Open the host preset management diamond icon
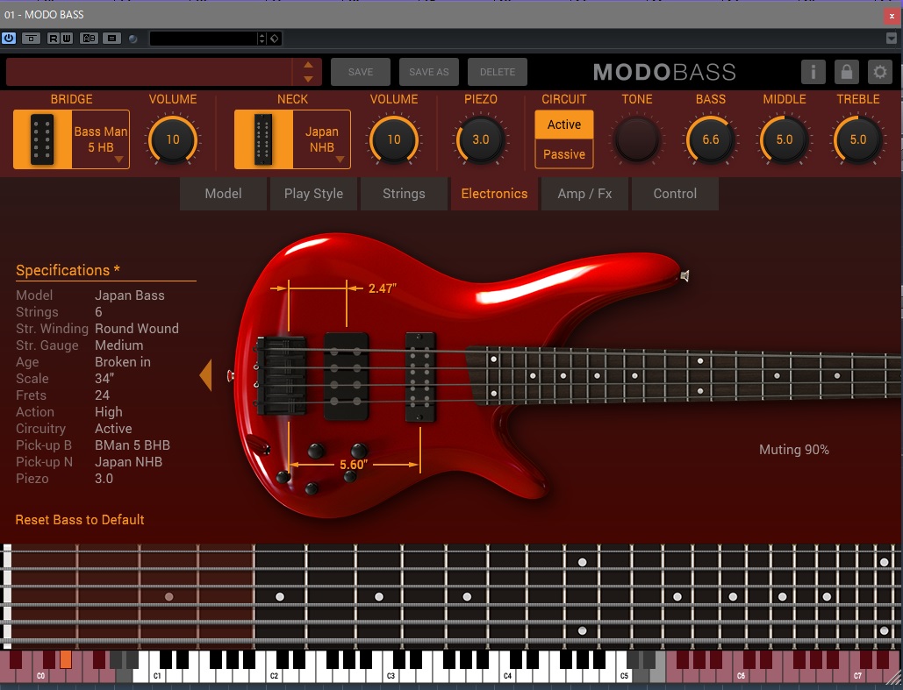 (274, 39)
